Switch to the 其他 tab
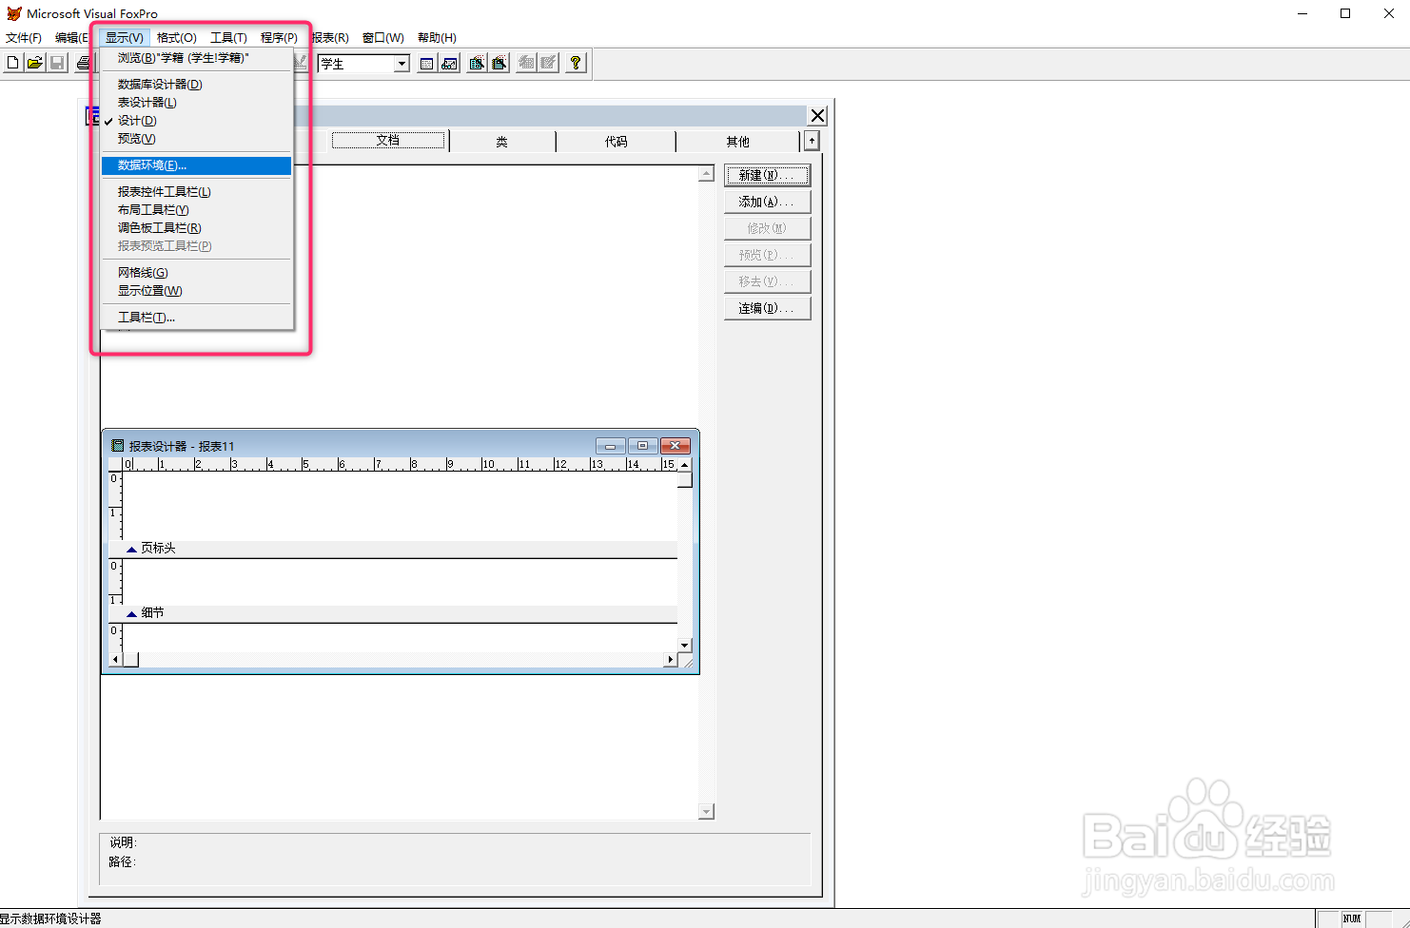Screen dimensions: 1410x928 pos(738,142)
